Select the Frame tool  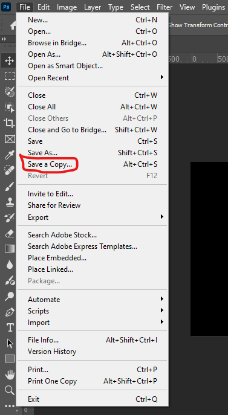coord(10,139)
